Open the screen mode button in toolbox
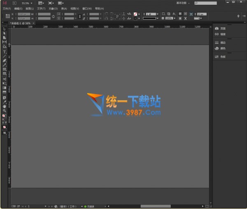 (x=5, y=133)
